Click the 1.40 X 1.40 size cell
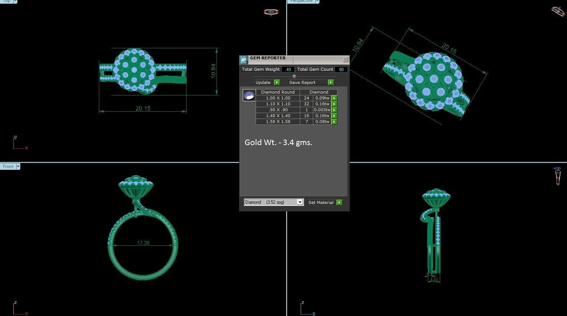The height and width of the screenshot is (316, 567). point(278,116)
